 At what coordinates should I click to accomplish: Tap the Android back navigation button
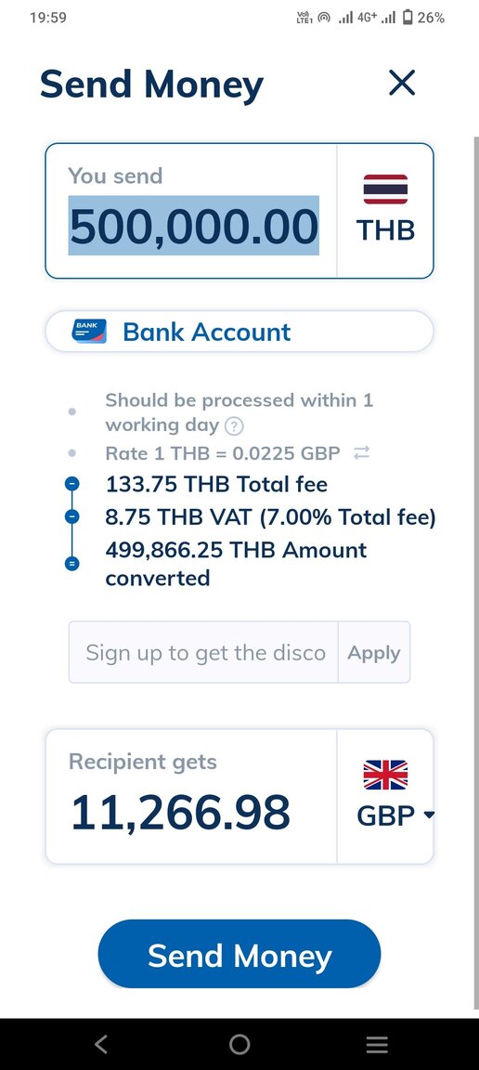click(101, 1044)
